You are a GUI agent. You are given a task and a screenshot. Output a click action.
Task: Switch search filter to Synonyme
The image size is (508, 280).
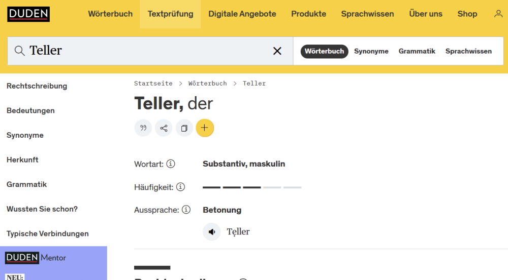click(x=371, y=51)
